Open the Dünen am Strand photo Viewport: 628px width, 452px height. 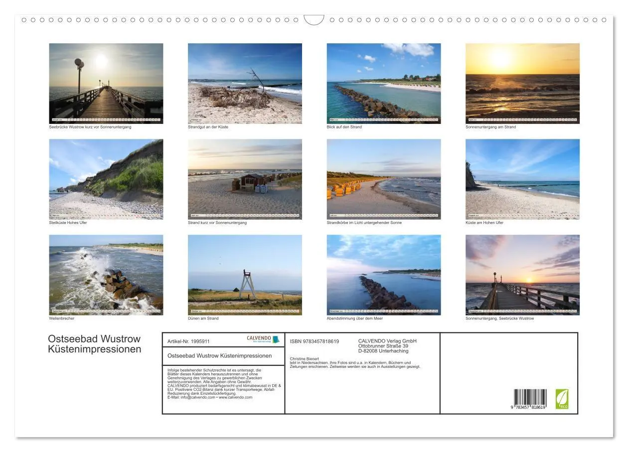click(x=245, y=275)
